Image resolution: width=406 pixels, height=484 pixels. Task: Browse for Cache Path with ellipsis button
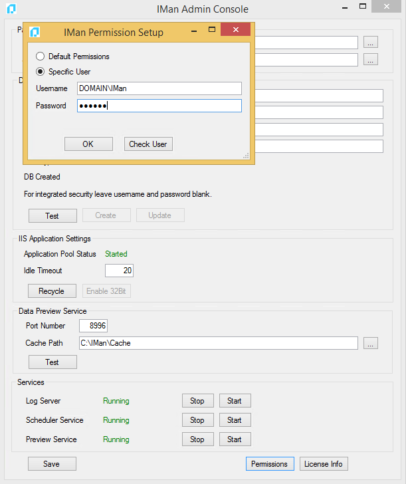tap(371, 343)
